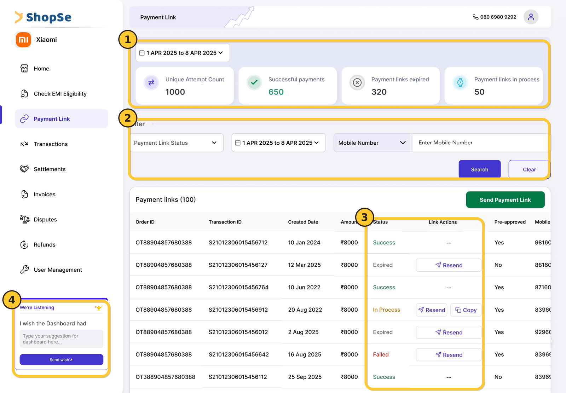Click the Xiaomi Mi brand icon
Image resolution: width=566 pixels, height=393 pixels.
pos(23,40)
